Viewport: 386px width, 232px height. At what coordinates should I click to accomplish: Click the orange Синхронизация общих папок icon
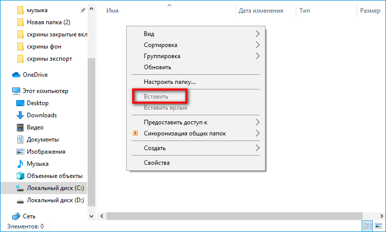pyautogui.click(x=135, y=133)
